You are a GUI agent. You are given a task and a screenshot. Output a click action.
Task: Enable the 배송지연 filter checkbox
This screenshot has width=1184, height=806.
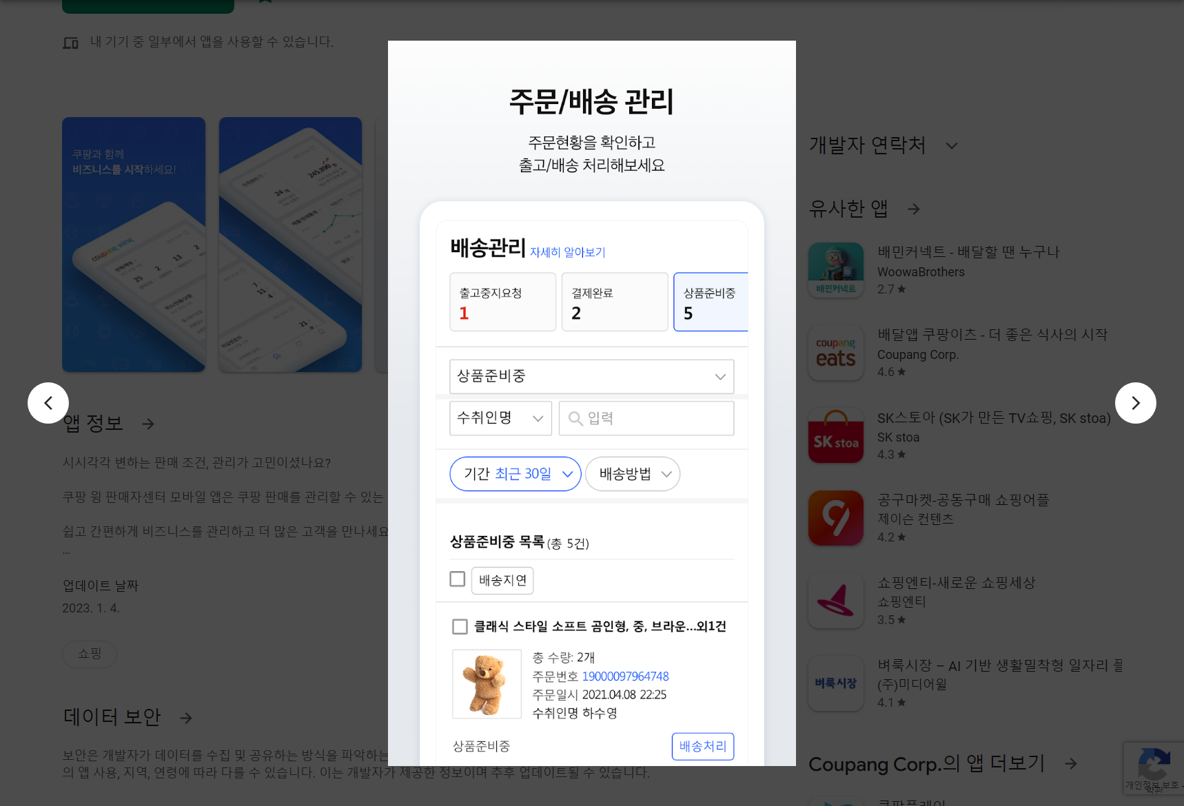click(x=457, y=579)
